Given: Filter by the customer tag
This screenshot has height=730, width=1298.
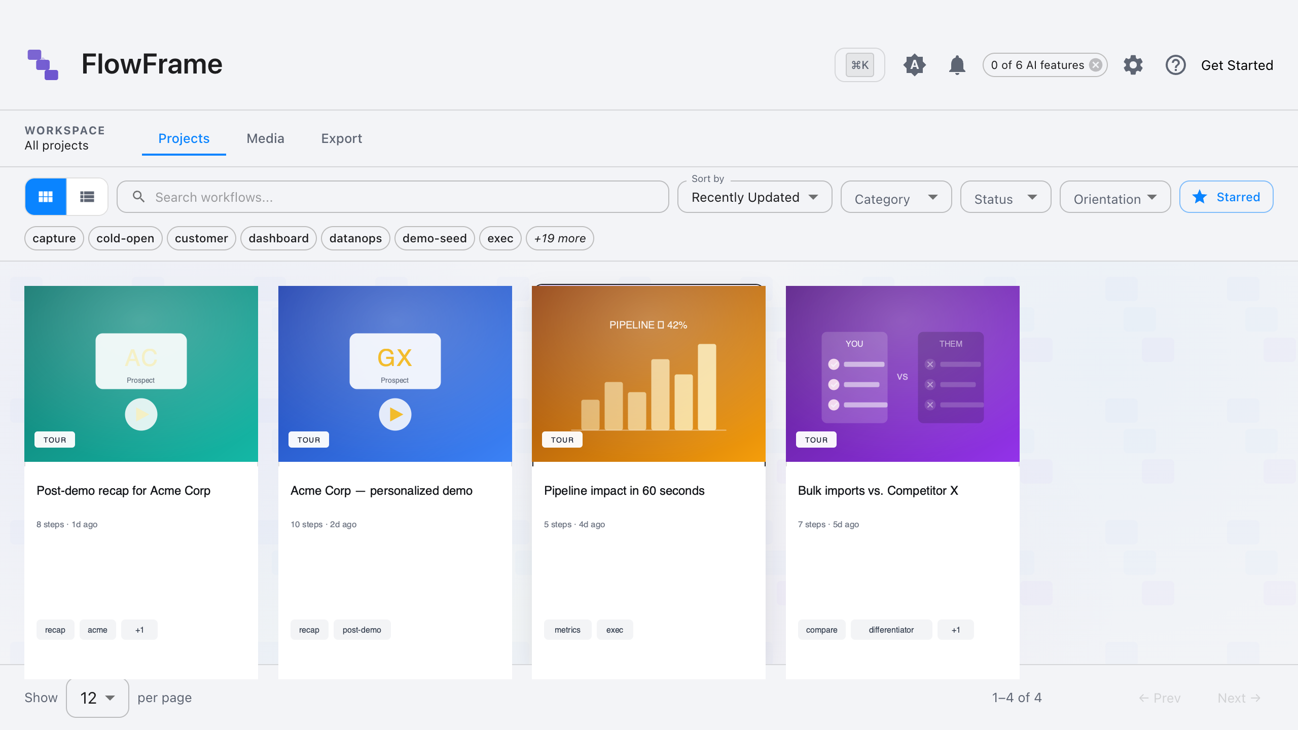Looking at the screenshot, I should click(201, 238).
